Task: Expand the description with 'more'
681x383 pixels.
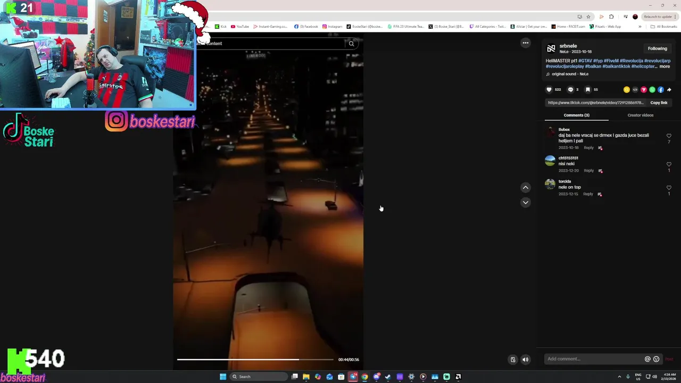Action: pyautogui.click(x=665, y=66)
